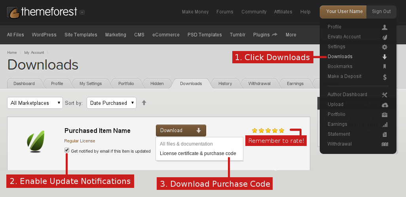Screen dimensions: 406x197
Task: Rate the item five stars
Action: (281, 131)
